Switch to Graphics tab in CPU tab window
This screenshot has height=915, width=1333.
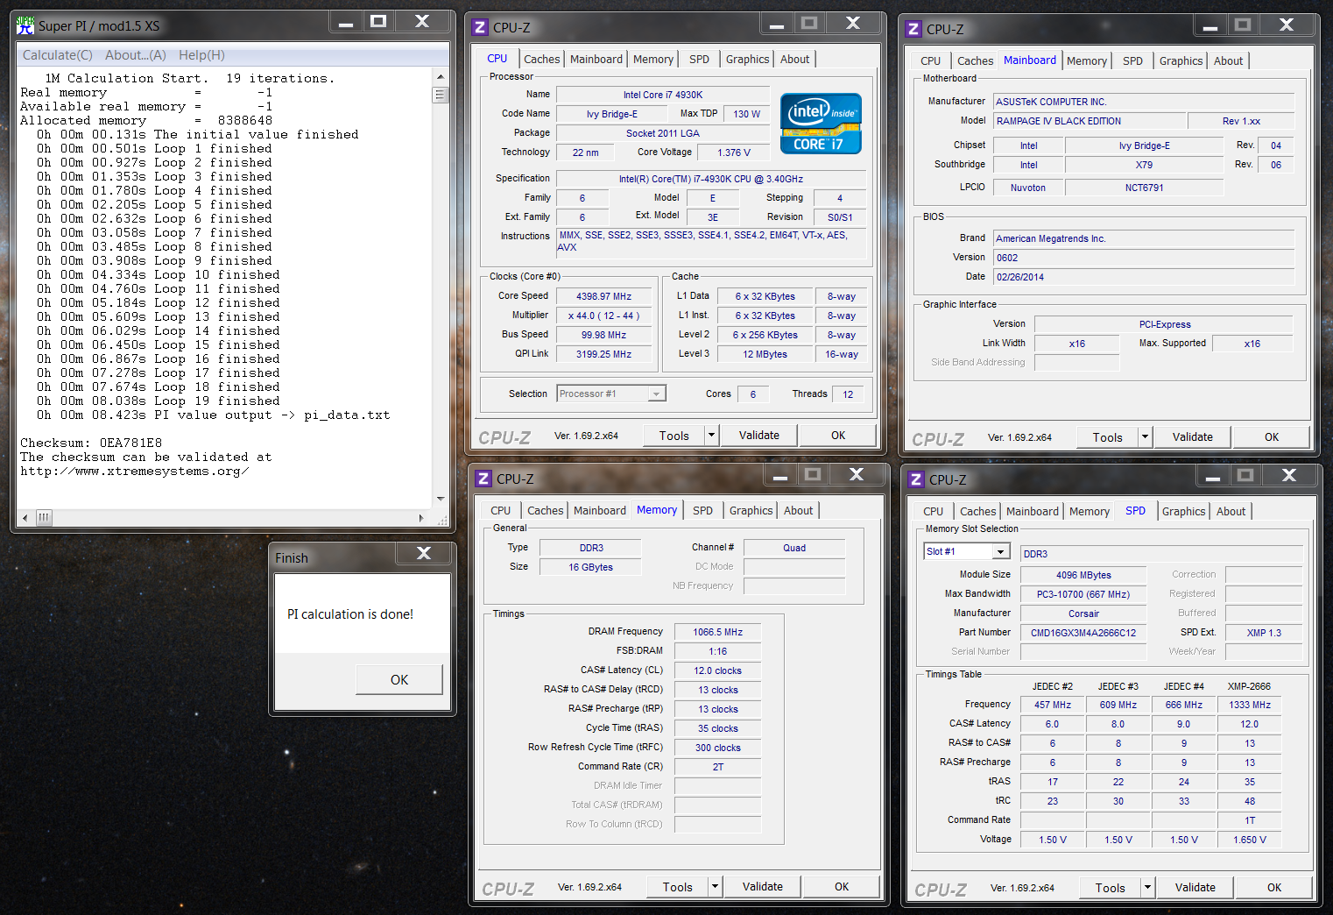click(748, 59)
